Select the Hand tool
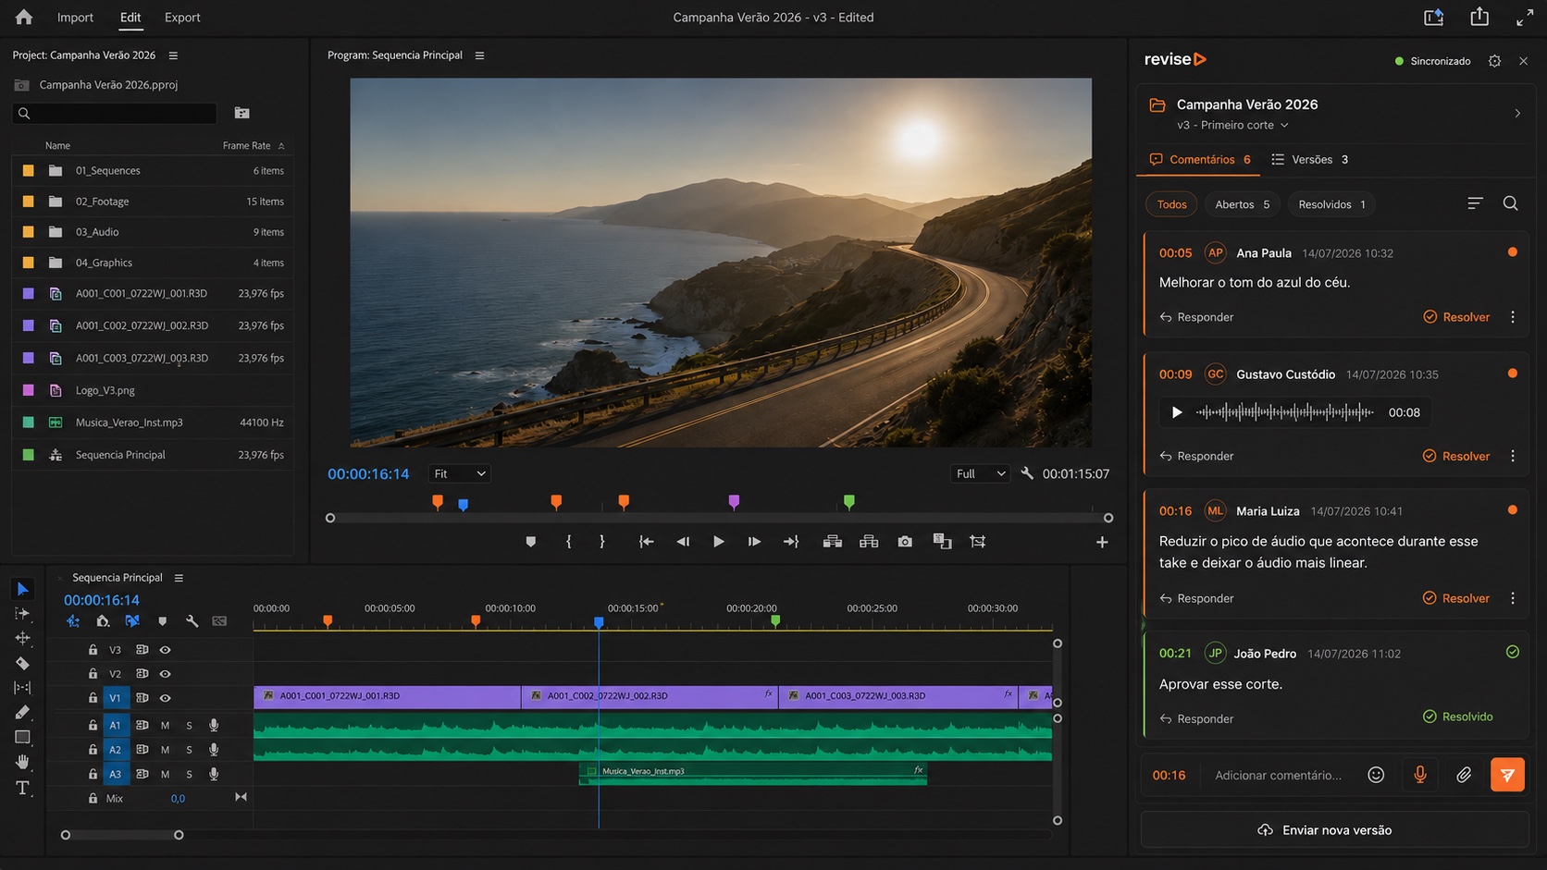The height and width of the screenshot is (870, 1547). coord(22,762)
